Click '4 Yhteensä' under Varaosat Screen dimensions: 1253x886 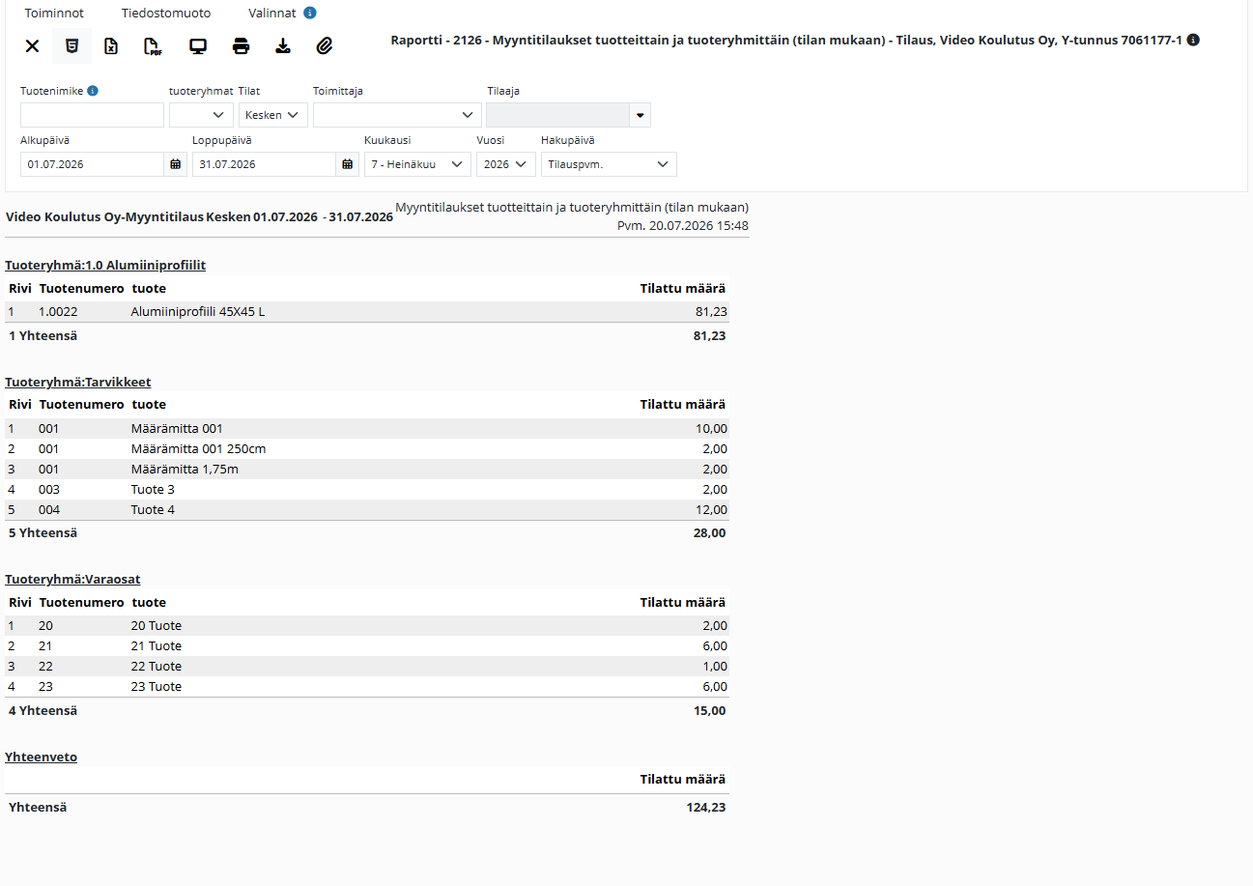pos(43,710)
